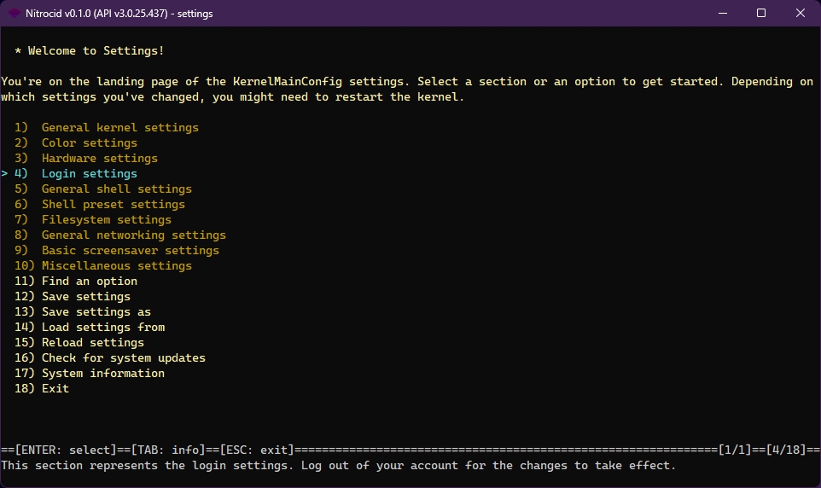Screen dimensions: 821x488
Task: Run Check for system updates
Action: (123, 357)
